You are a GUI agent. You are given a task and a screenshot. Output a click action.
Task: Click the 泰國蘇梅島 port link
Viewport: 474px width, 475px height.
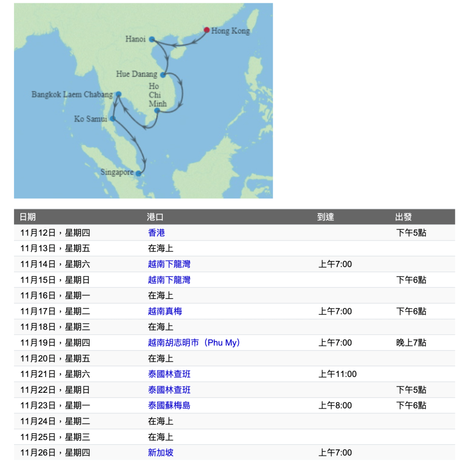(x=169, y=406)
